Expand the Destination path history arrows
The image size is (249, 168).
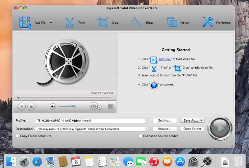point(147,129)
